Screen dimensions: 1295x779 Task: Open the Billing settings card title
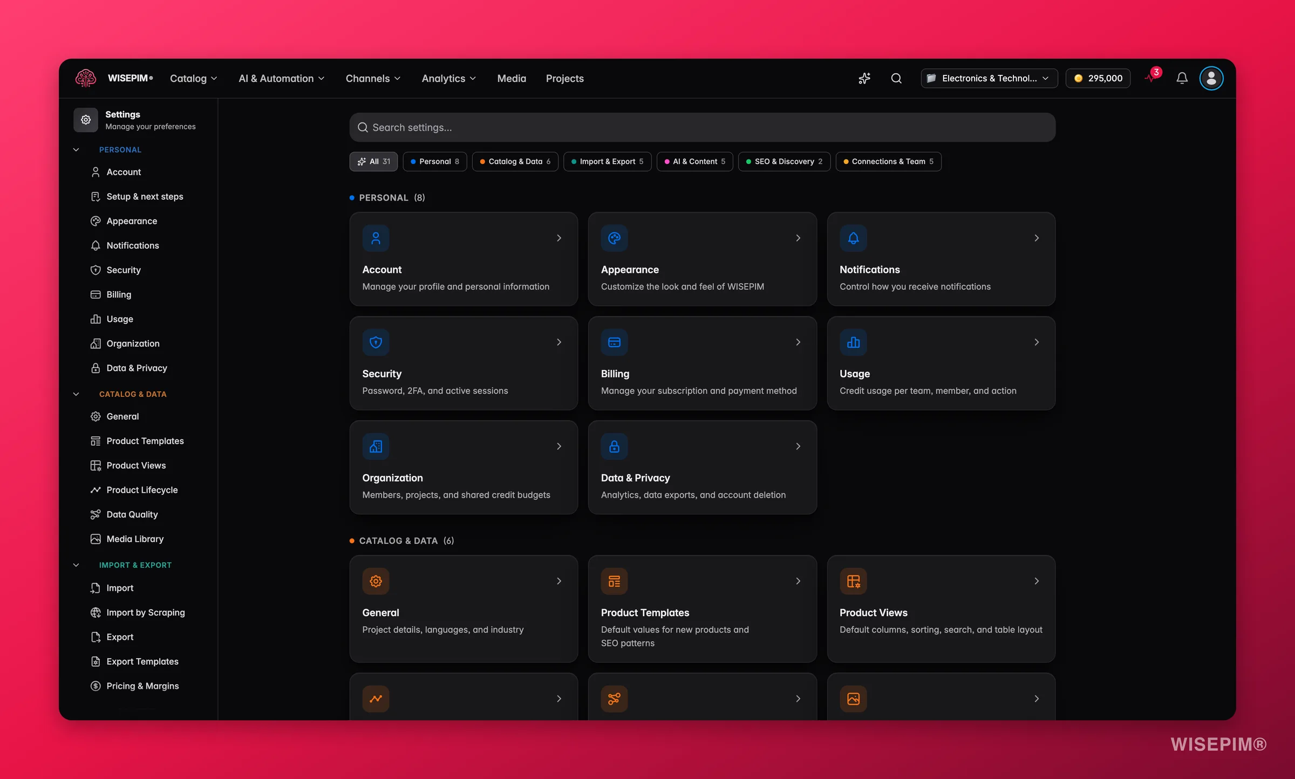(615, 373)
